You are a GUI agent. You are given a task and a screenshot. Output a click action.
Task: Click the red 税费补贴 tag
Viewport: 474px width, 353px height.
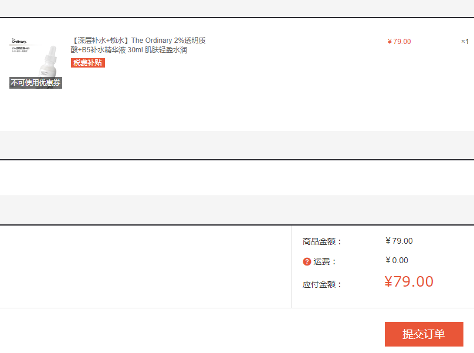87,63
